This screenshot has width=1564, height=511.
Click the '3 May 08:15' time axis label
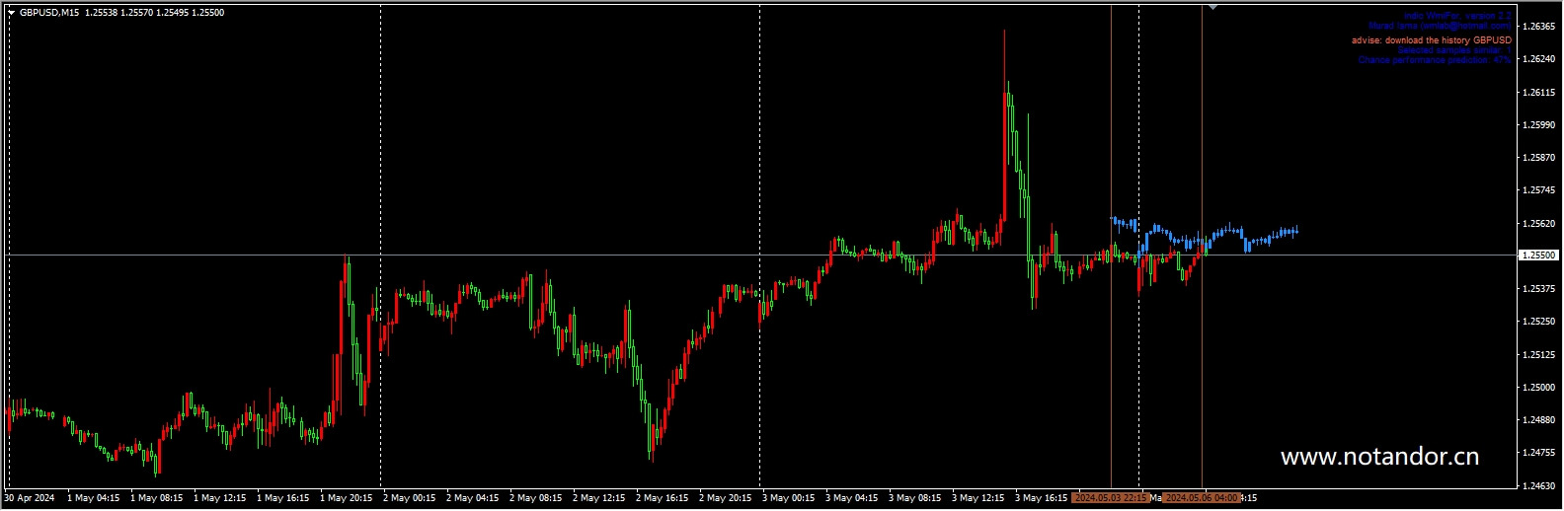pyautogui.click(x=914, y=498)
